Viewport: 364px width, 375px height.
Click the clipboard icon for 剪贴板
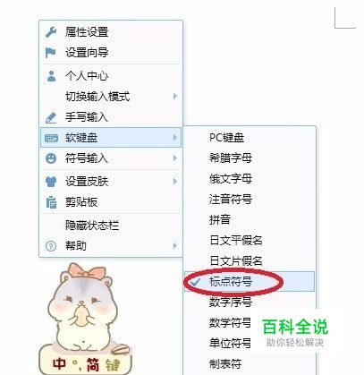51,202
